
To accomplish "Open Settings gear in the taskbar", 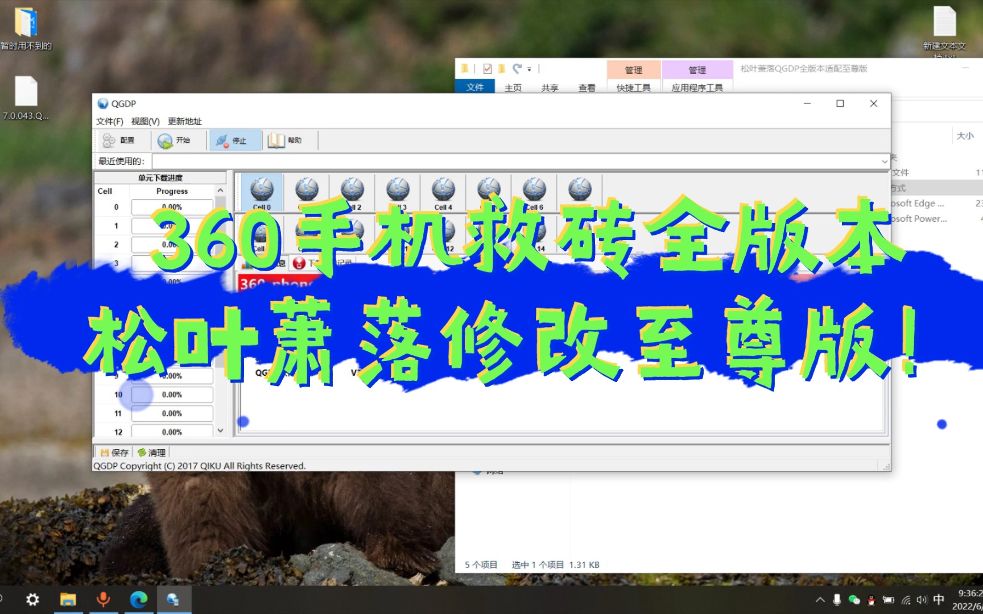I will tap(33, 599).
